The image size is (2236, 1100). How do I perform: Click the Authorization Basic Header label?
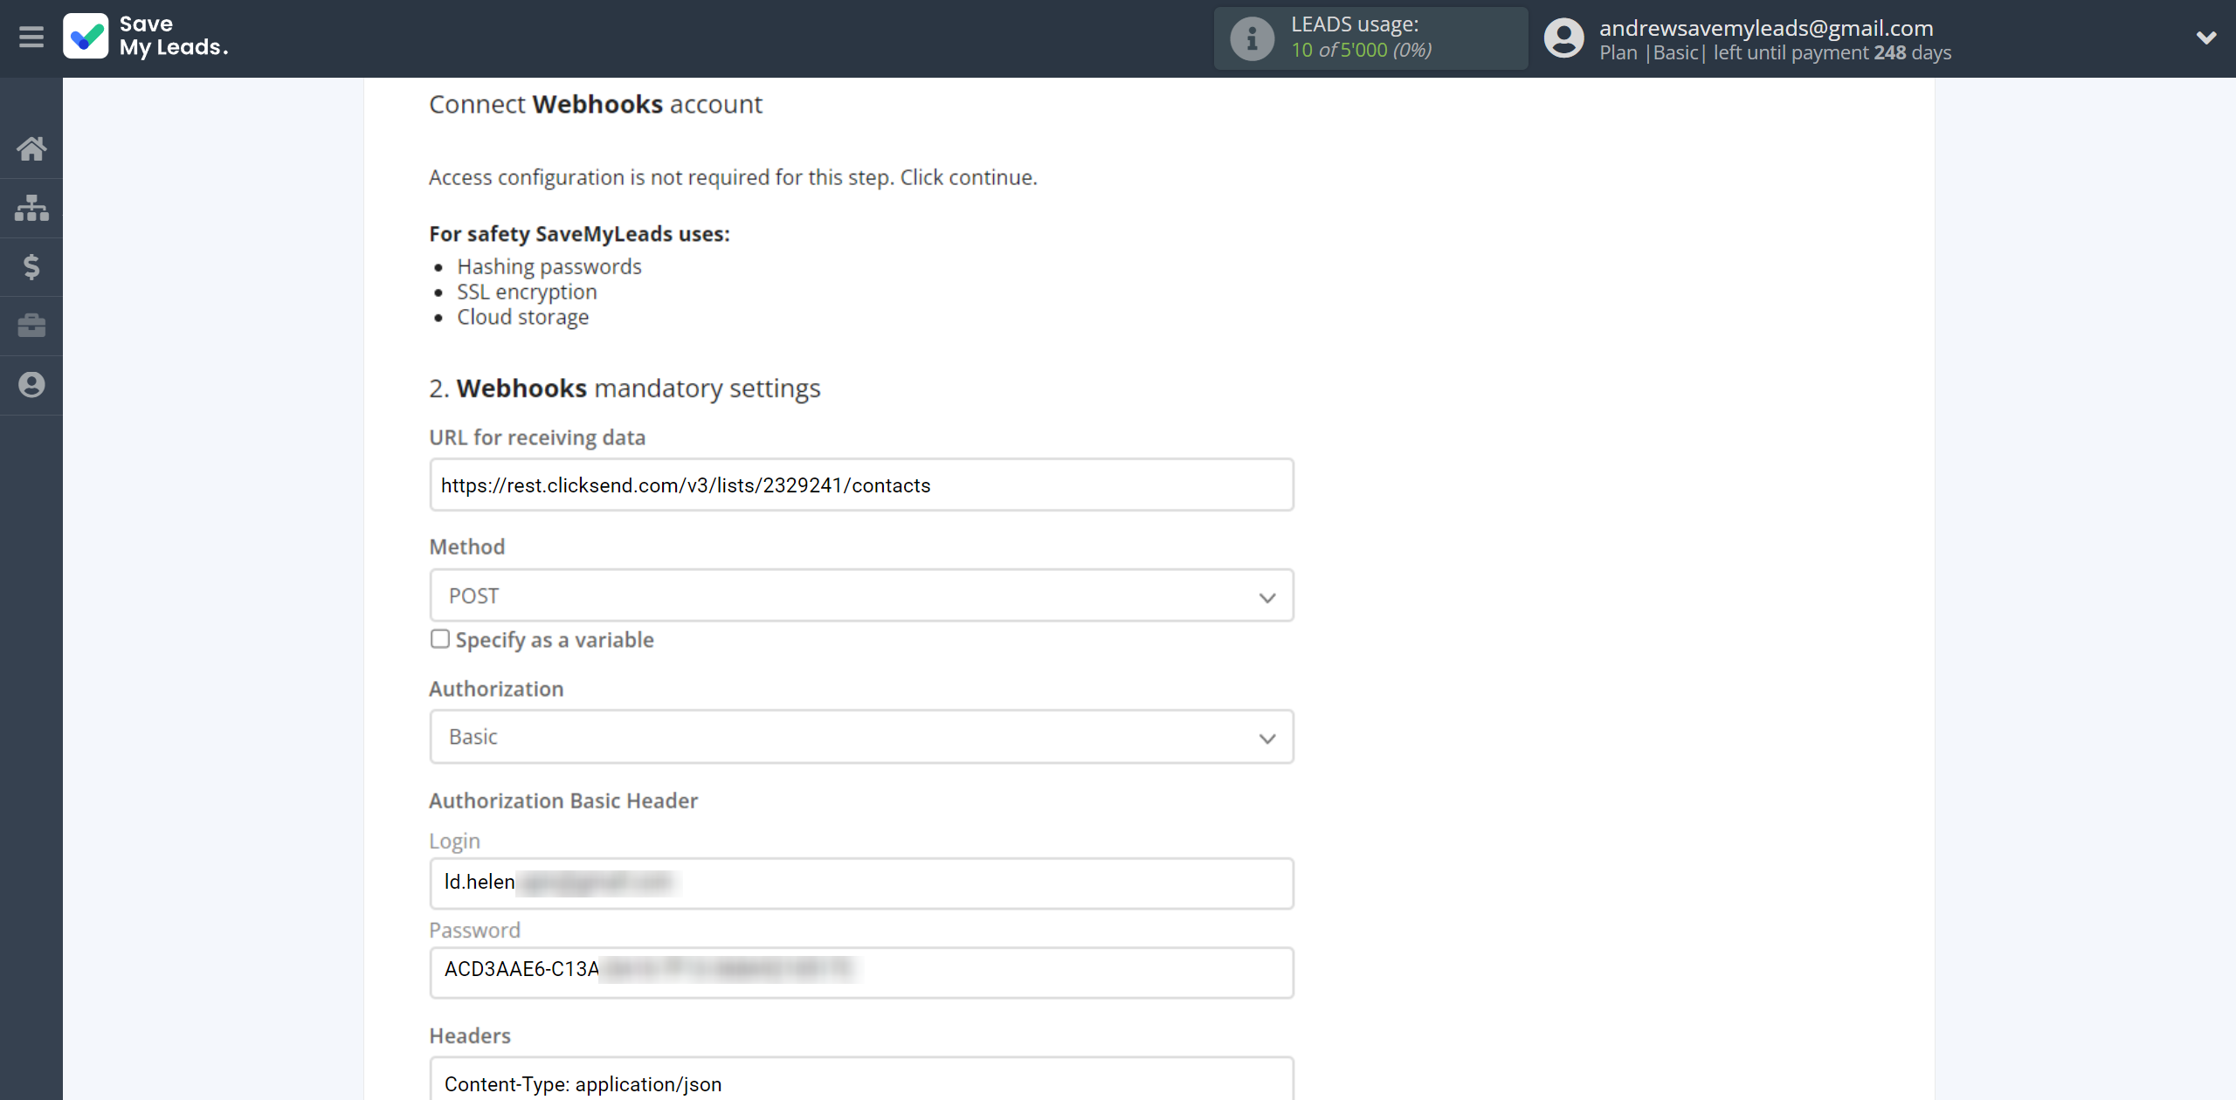(563, 801)
